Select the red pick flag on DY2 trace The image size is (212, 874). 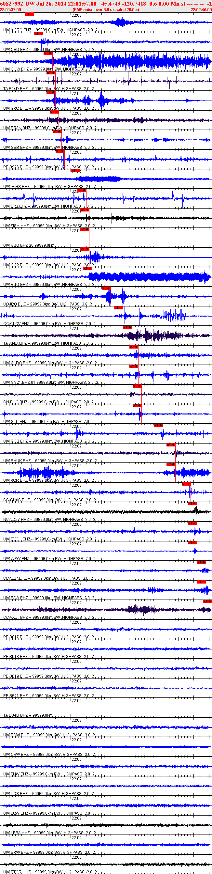(x=82, y=190)
